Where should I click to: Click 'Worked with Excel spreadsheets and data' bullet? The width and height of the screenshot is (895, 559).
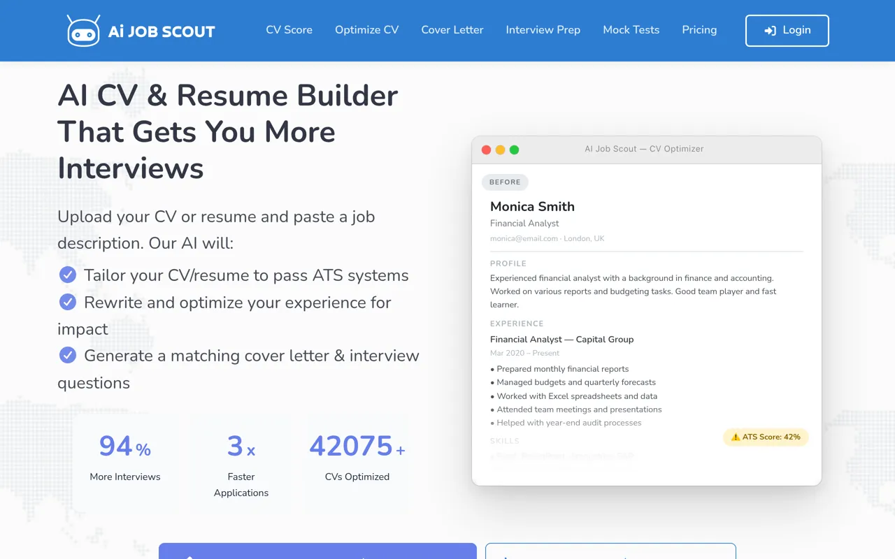[574, 396]
